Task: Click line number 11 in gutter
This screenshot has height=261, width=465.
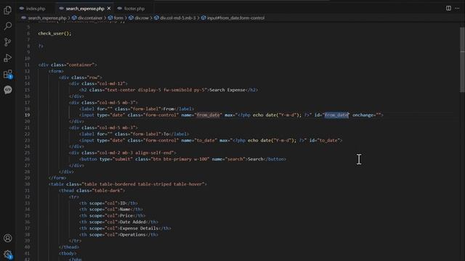Action: [x=28, y=65]
